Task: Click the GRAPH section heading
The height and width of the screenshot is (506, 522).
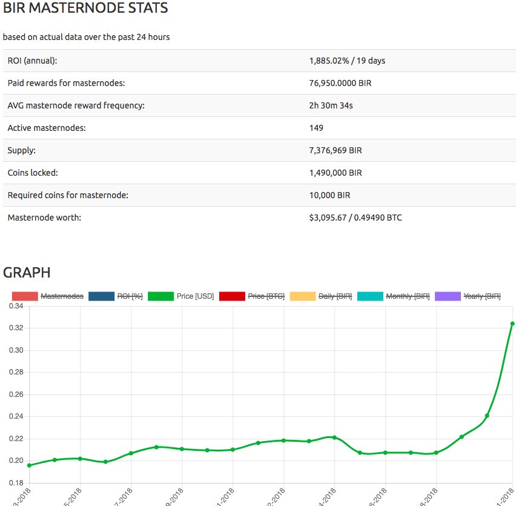Action: 26,273
